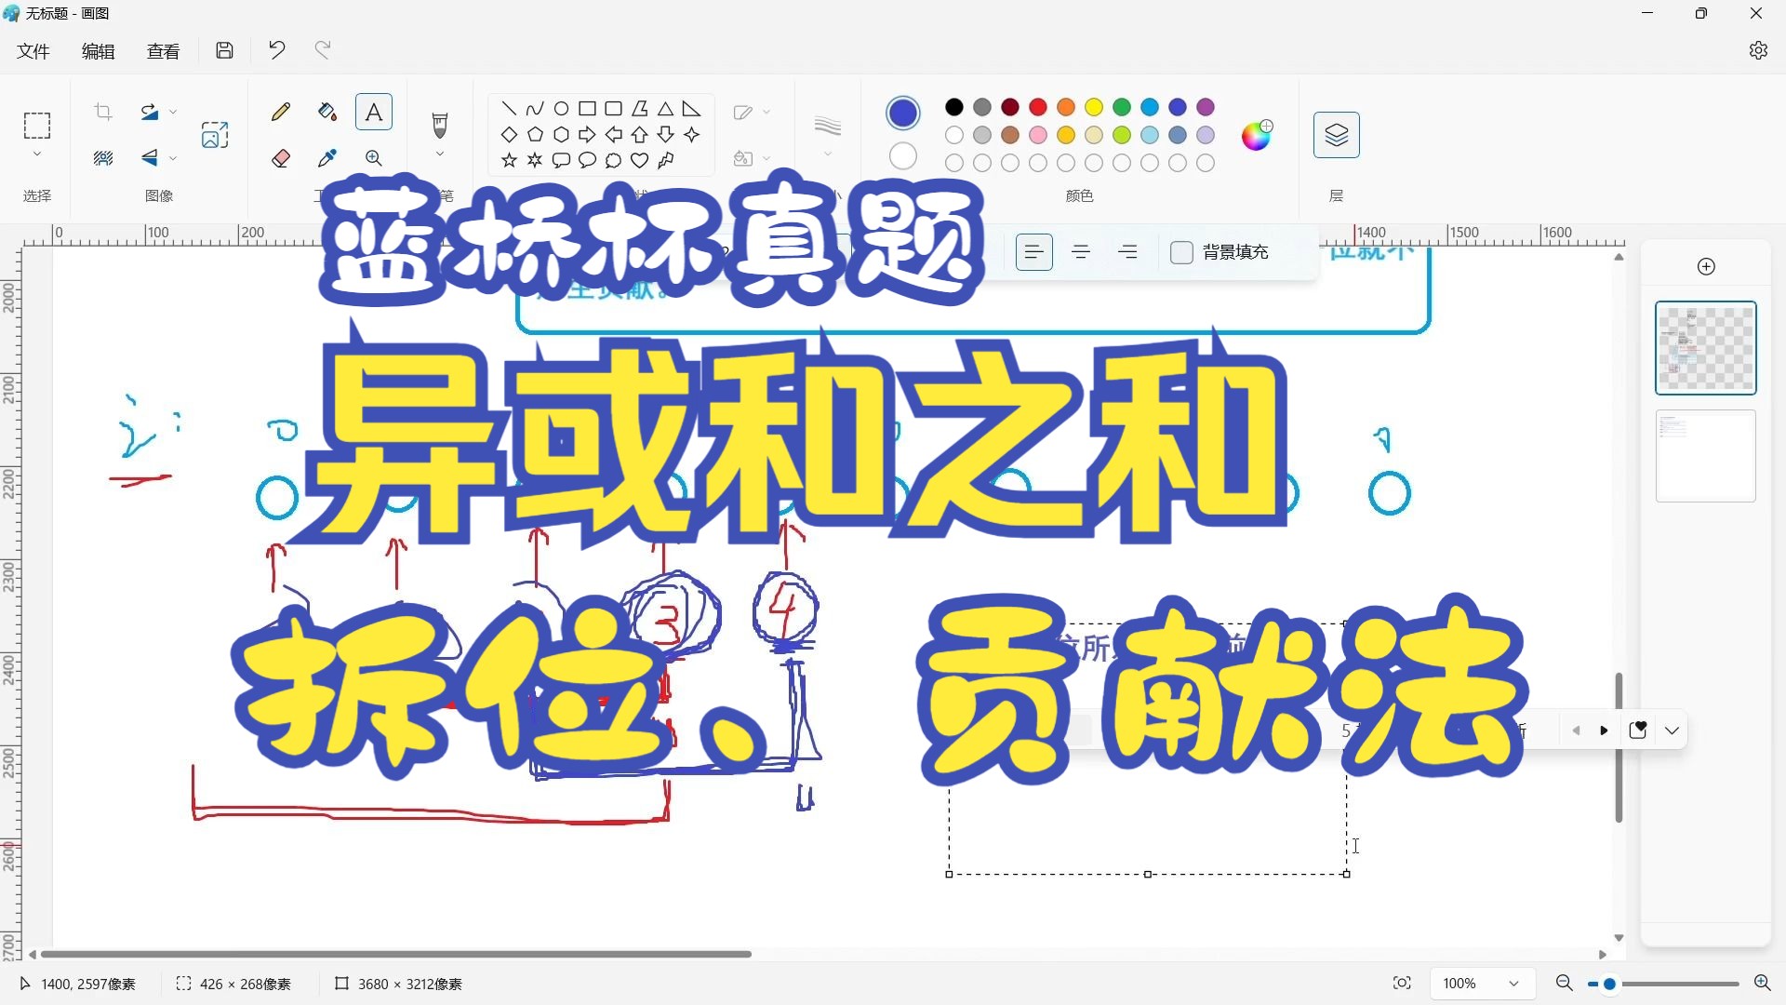Select the Pencil tool
The image size is (1786, 1005).
(281, 113)
